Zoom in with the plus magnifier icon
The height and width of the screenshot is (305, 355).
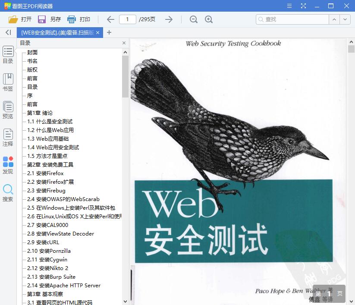point(208,19)
